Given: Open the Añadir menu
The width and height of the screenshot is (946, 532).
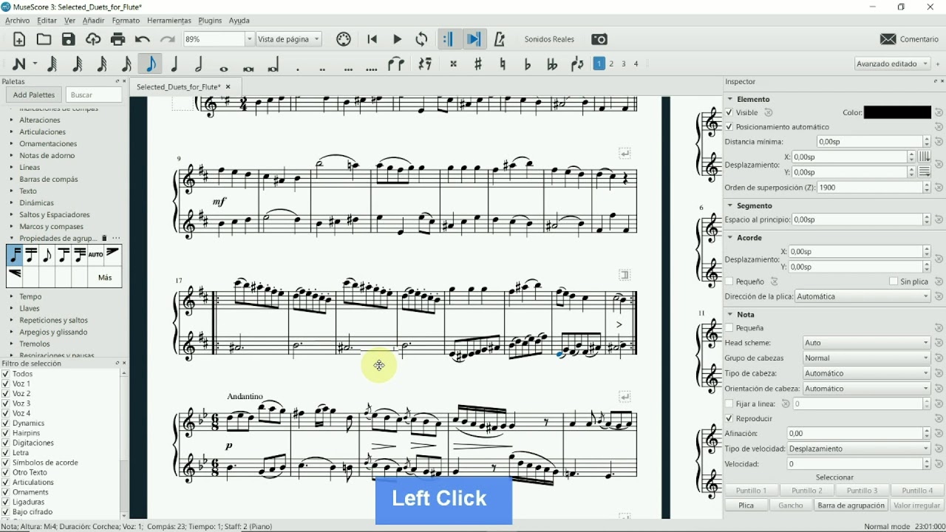Looking at the screenshot, I should point(93,21).
